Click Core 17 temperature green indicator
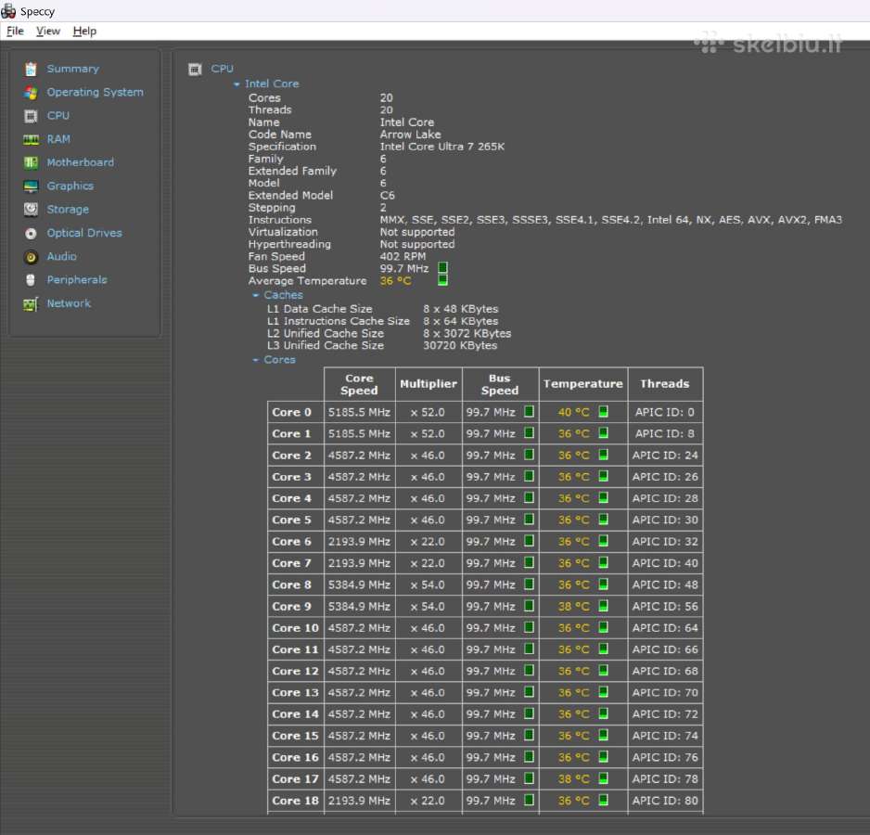 point(603,778)
